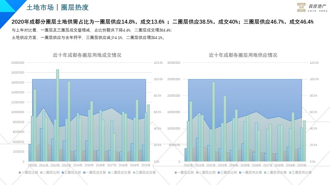This screenshot has height=185, width=330.
Task: Click 二圈层供应量 legend marker in right chart
Action: (x=264, y=172)
